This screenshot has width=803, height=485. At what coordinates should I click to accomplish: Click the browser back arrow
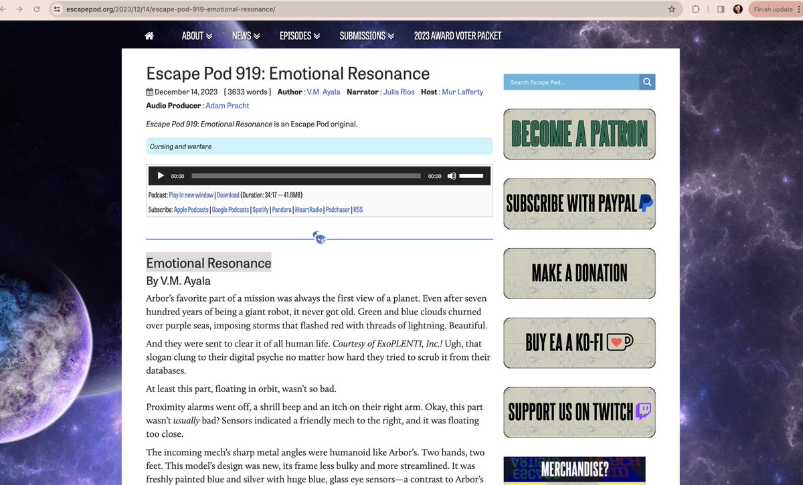[5, 9]
